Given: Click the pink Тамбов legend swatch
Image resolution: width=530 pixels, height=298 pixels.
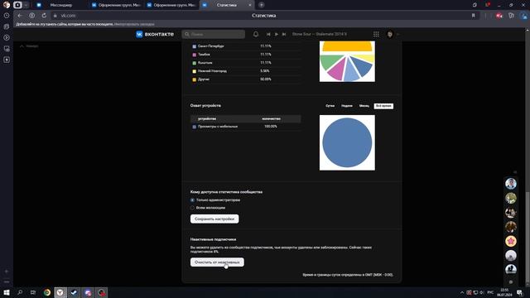Looking at the screenshot, I should (194, 55).
